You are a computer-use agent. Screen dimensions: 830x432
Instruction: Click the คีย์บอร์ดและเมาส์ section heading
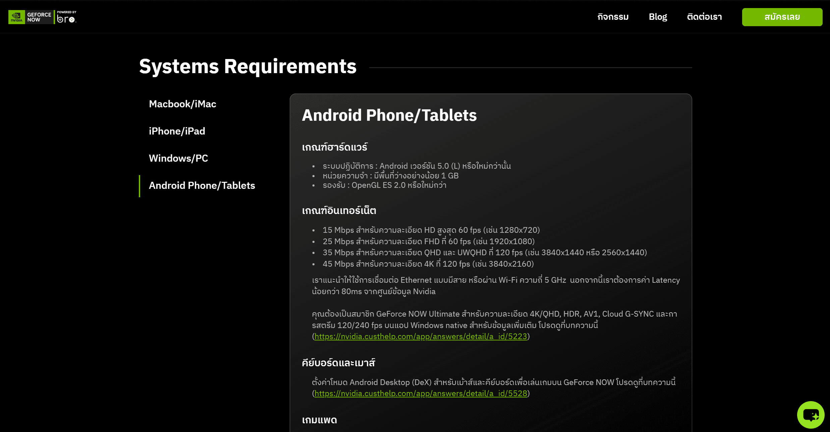(338, 363)
